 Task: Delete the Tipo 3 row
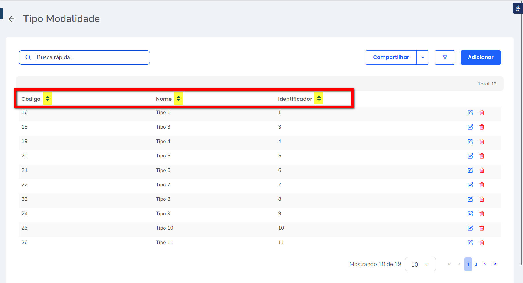(481, 127)
